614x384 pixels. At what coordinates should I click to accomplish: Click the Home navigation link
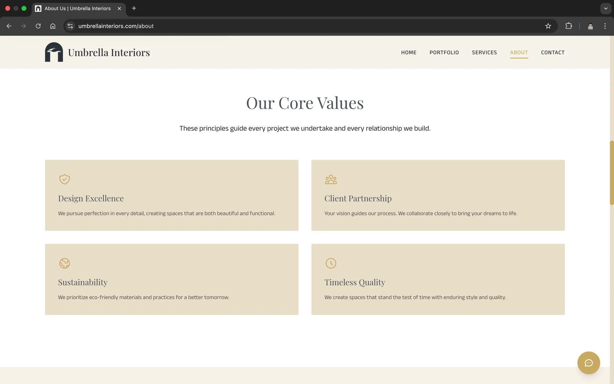(409, 52)
